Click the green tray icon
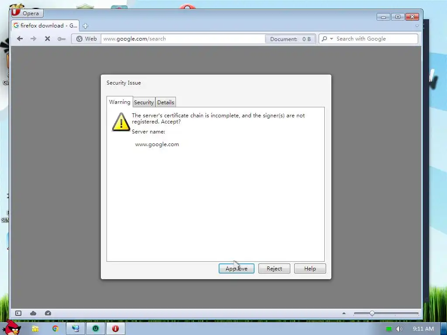 (x=389, y=329)
